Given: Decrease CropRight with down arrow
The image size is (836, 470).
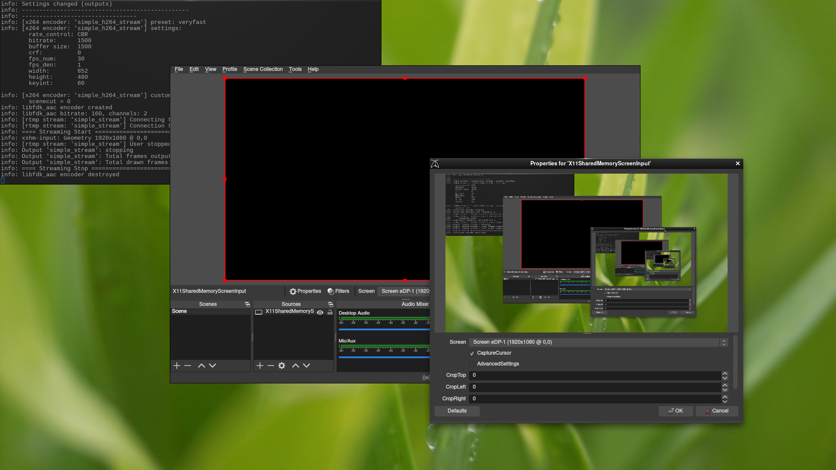Looking at the screenshot, I should coord(725,401).
